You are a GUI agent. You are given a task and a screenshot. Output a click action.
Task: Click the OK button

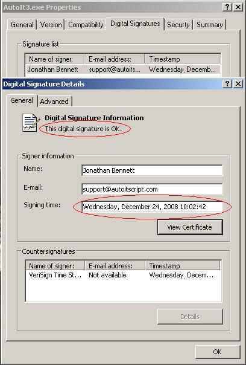[218, 352]
